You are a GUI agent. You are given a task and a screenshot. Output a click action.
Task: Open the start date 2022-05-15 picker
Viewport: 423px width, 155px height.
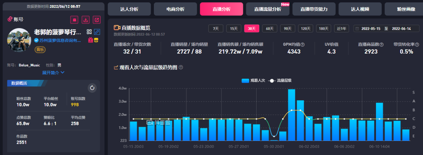coord(371,29)
